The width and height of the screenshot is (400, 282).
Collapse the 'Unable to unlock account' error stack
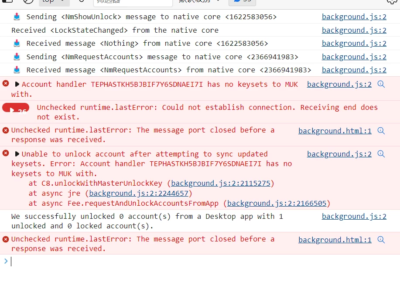(x=17, y=154)
